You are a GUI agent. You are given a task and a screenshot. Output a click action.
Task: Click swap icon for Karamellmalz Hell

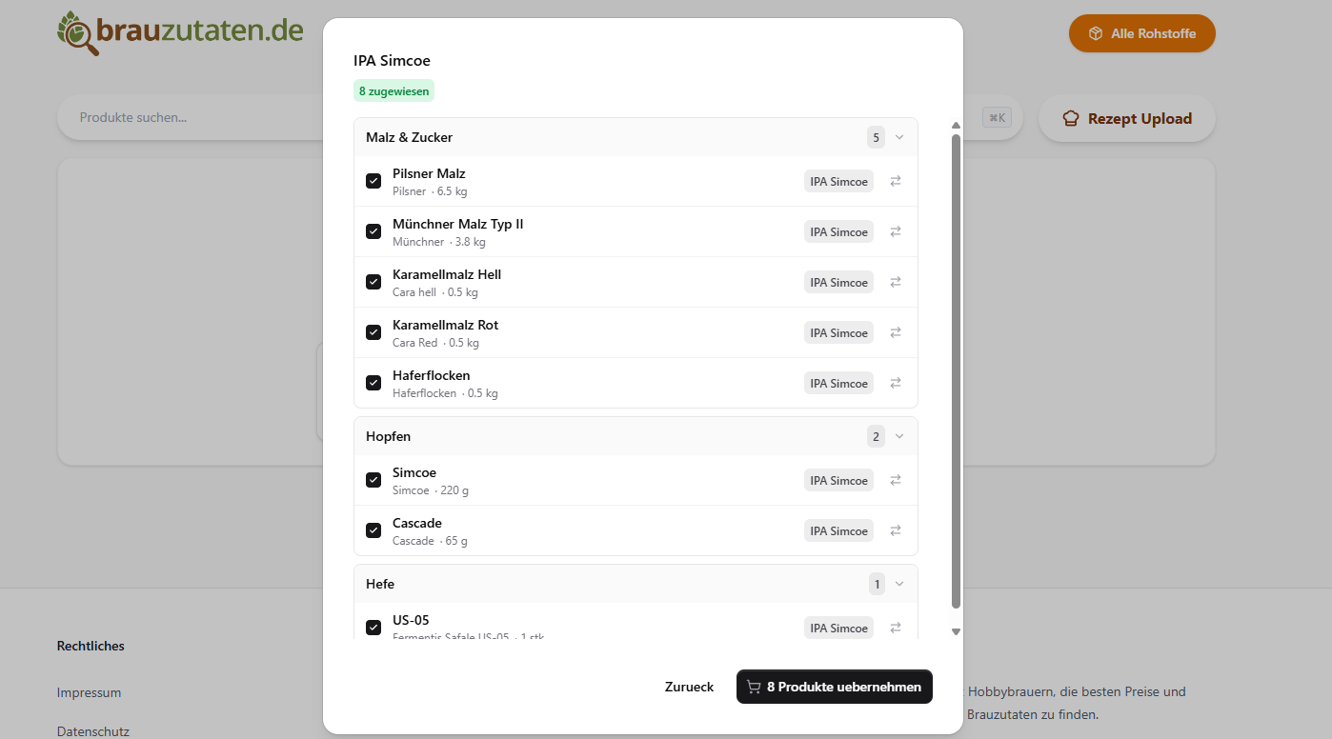(896, 282)
